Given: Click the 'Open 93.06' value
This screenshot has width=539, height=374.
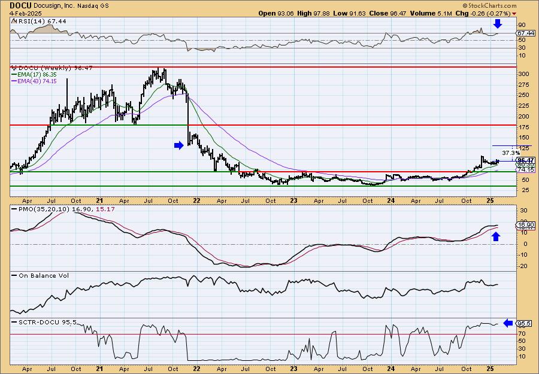Looking at the screenshot, I should point(276,13).
